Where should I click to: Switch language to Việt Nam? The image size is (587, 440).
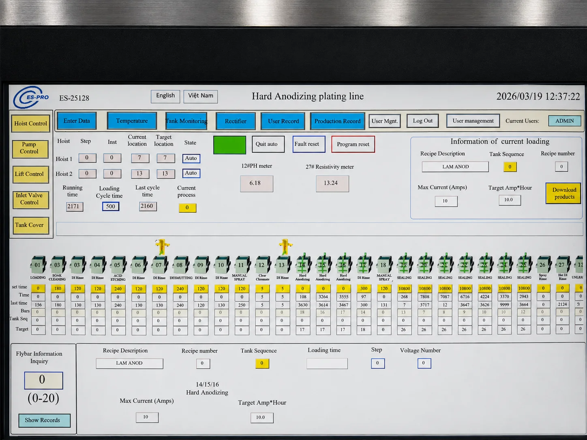[201, 96]
